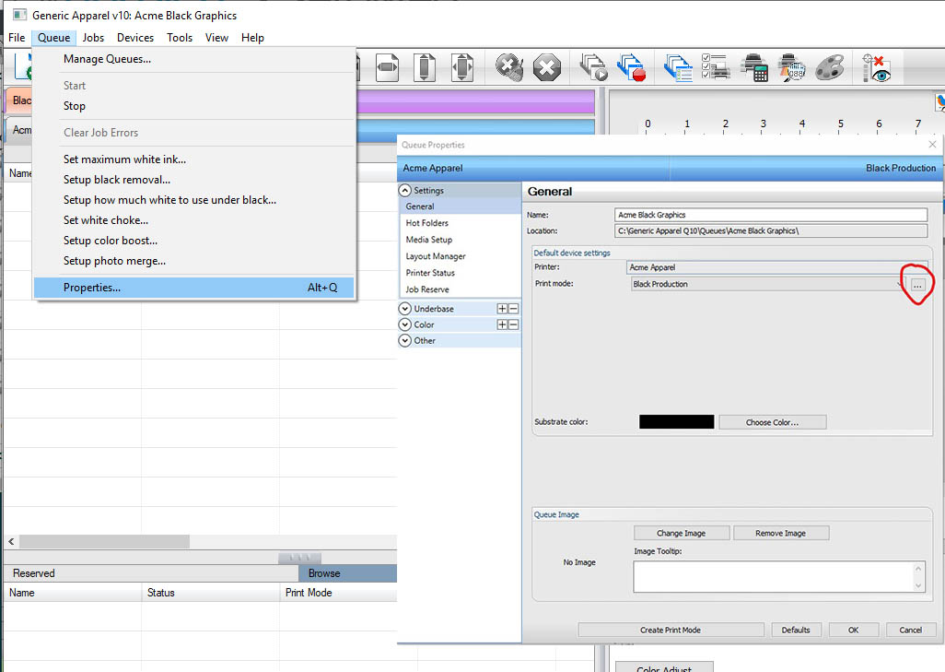Open the color palette toolbar icon
945x672 pixels.
click(x=829, y=66)
